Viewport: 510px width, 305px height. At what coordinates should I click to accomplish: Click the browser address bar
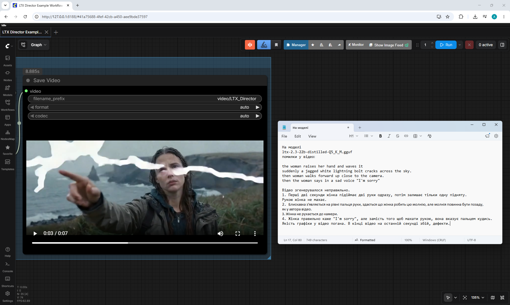pyautogui.click(x=236, y=17)
